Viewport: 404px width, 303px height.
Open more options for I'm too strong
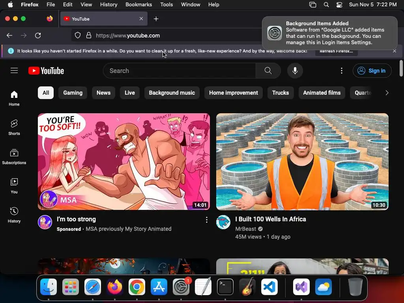(x=207, y=219)
